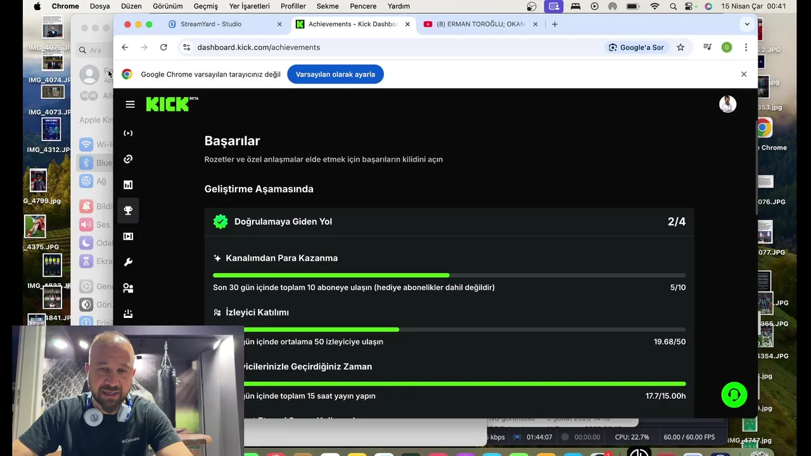Close the Achievements Kick tab
The image size is (811, 456).
tap(407, 24)
